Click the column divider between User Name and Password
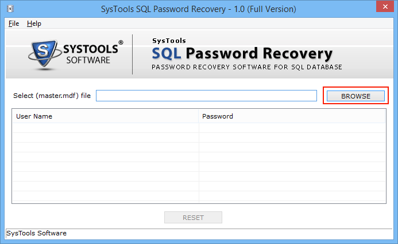Viewport: 398px width, 244px height. [x=199, y=116]
